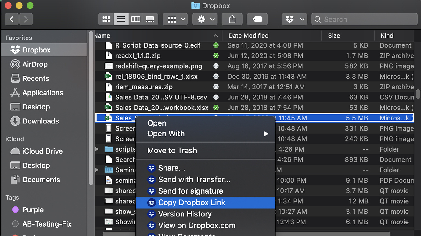
Task: Expand the Semina folder disclosure triangle
Action: (97, 170)
